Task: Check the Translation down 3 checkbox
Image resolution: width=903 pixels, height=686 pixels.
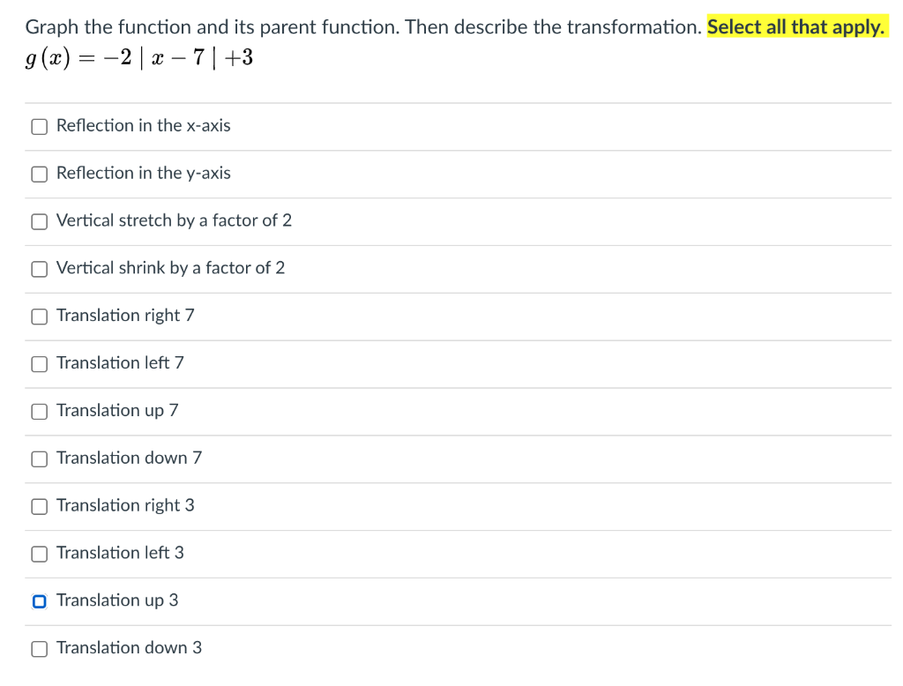Action: 39,648
